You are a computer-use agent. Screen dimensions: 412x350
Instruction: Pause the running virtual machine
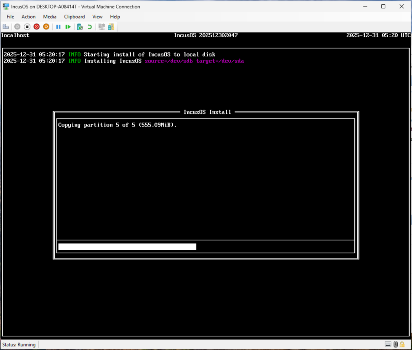coord(58,26)
